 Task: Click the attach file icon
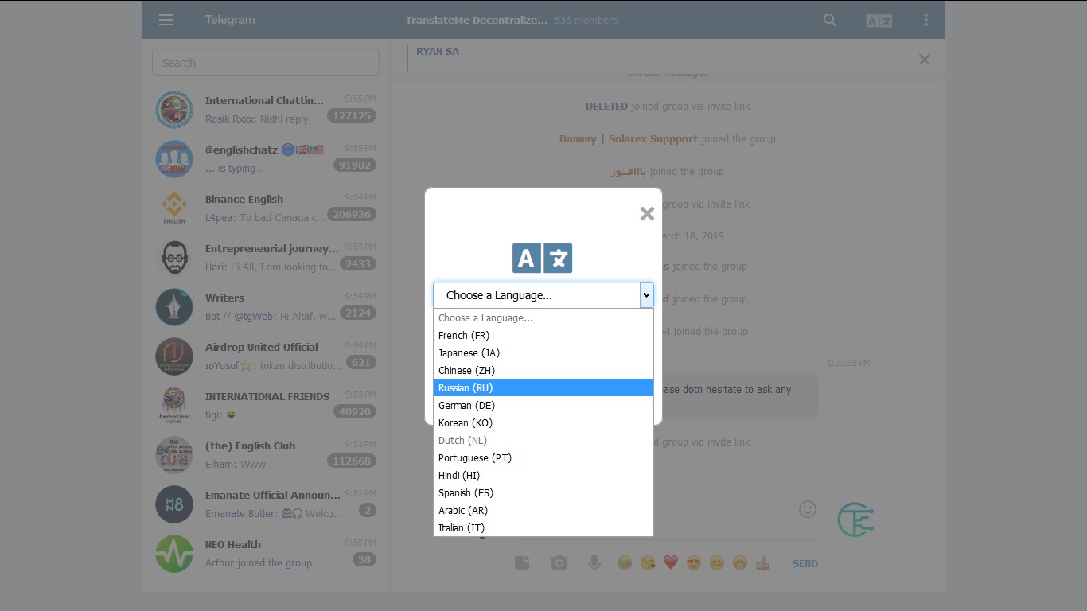(522, 563)
